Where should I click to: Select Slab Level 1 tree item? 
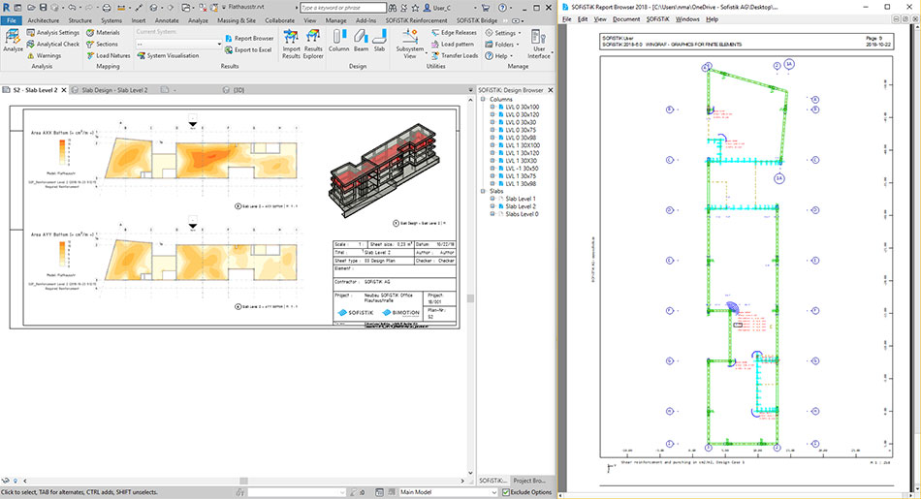521,199
